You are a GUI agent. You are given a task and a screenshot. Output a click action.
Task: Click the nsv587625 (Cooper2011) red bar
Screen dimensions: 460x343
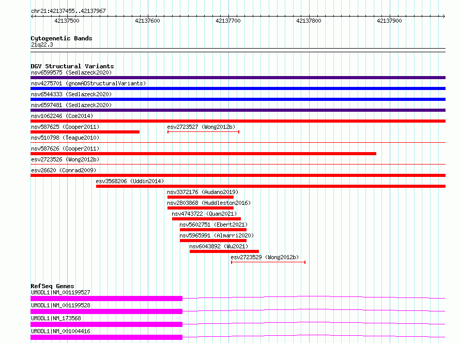click(85, 132)
